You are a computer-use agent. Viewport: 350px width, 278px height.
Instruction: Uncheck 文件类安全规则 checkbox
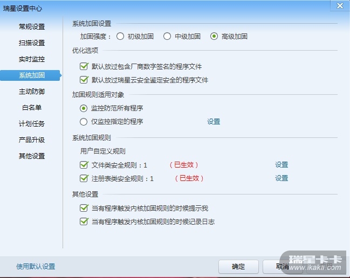click(84, 165)
